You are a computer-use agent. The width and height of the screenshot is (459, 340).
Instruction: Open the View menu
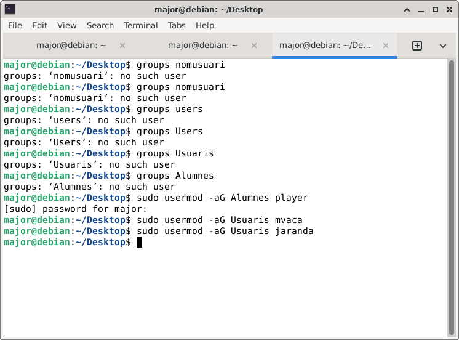click(67, 25)
